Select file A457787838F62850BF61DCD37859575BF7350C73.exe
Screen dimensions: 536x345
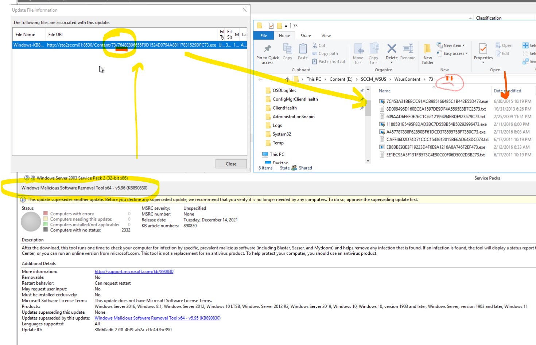pyautogui.click(x=436, y=132)
